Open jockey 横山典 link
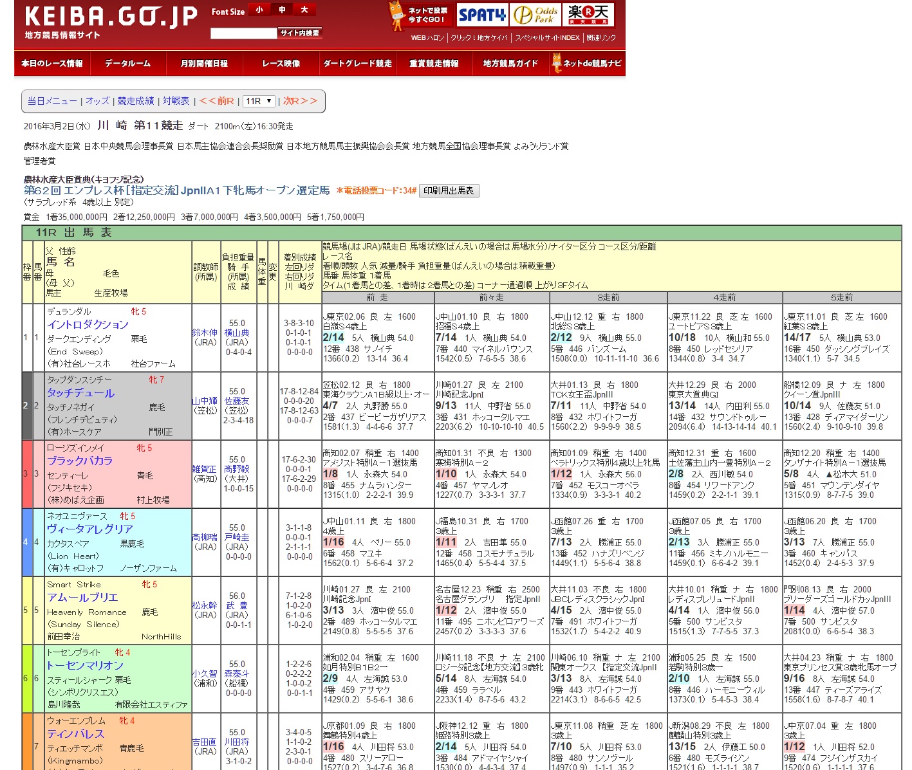 [x=237, y=333]
